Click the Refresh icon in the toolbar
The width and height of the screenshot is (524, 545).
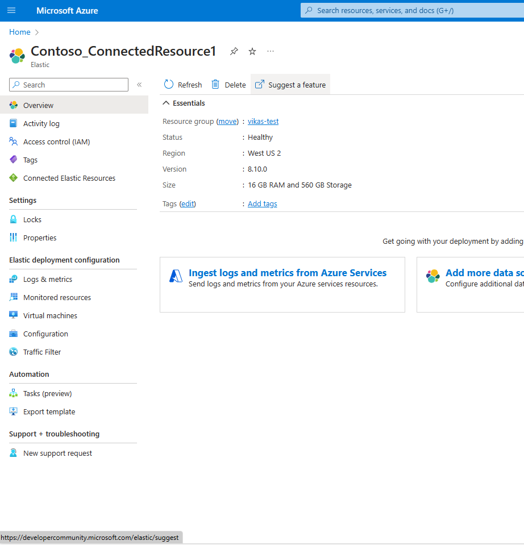[x=169, y=85]
